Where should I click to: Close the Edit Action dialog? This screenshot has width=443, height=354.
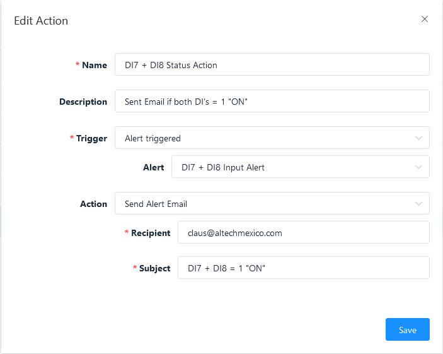point(425,19)
